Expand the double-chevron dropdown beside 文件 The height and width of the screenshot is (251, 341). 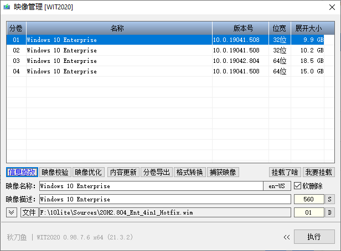(x=12, y=212)
